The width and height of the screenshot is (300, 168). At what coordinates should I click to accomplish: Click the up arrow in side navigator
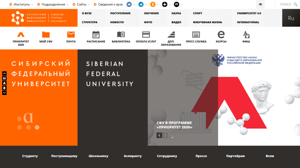click(4, 73)
